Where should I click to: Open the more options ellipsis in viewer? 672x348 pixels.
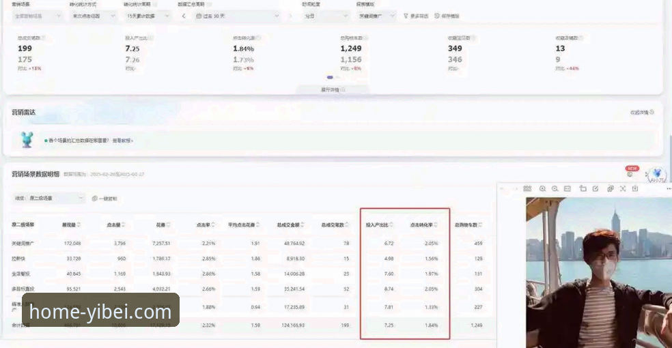tap(669, 188)
